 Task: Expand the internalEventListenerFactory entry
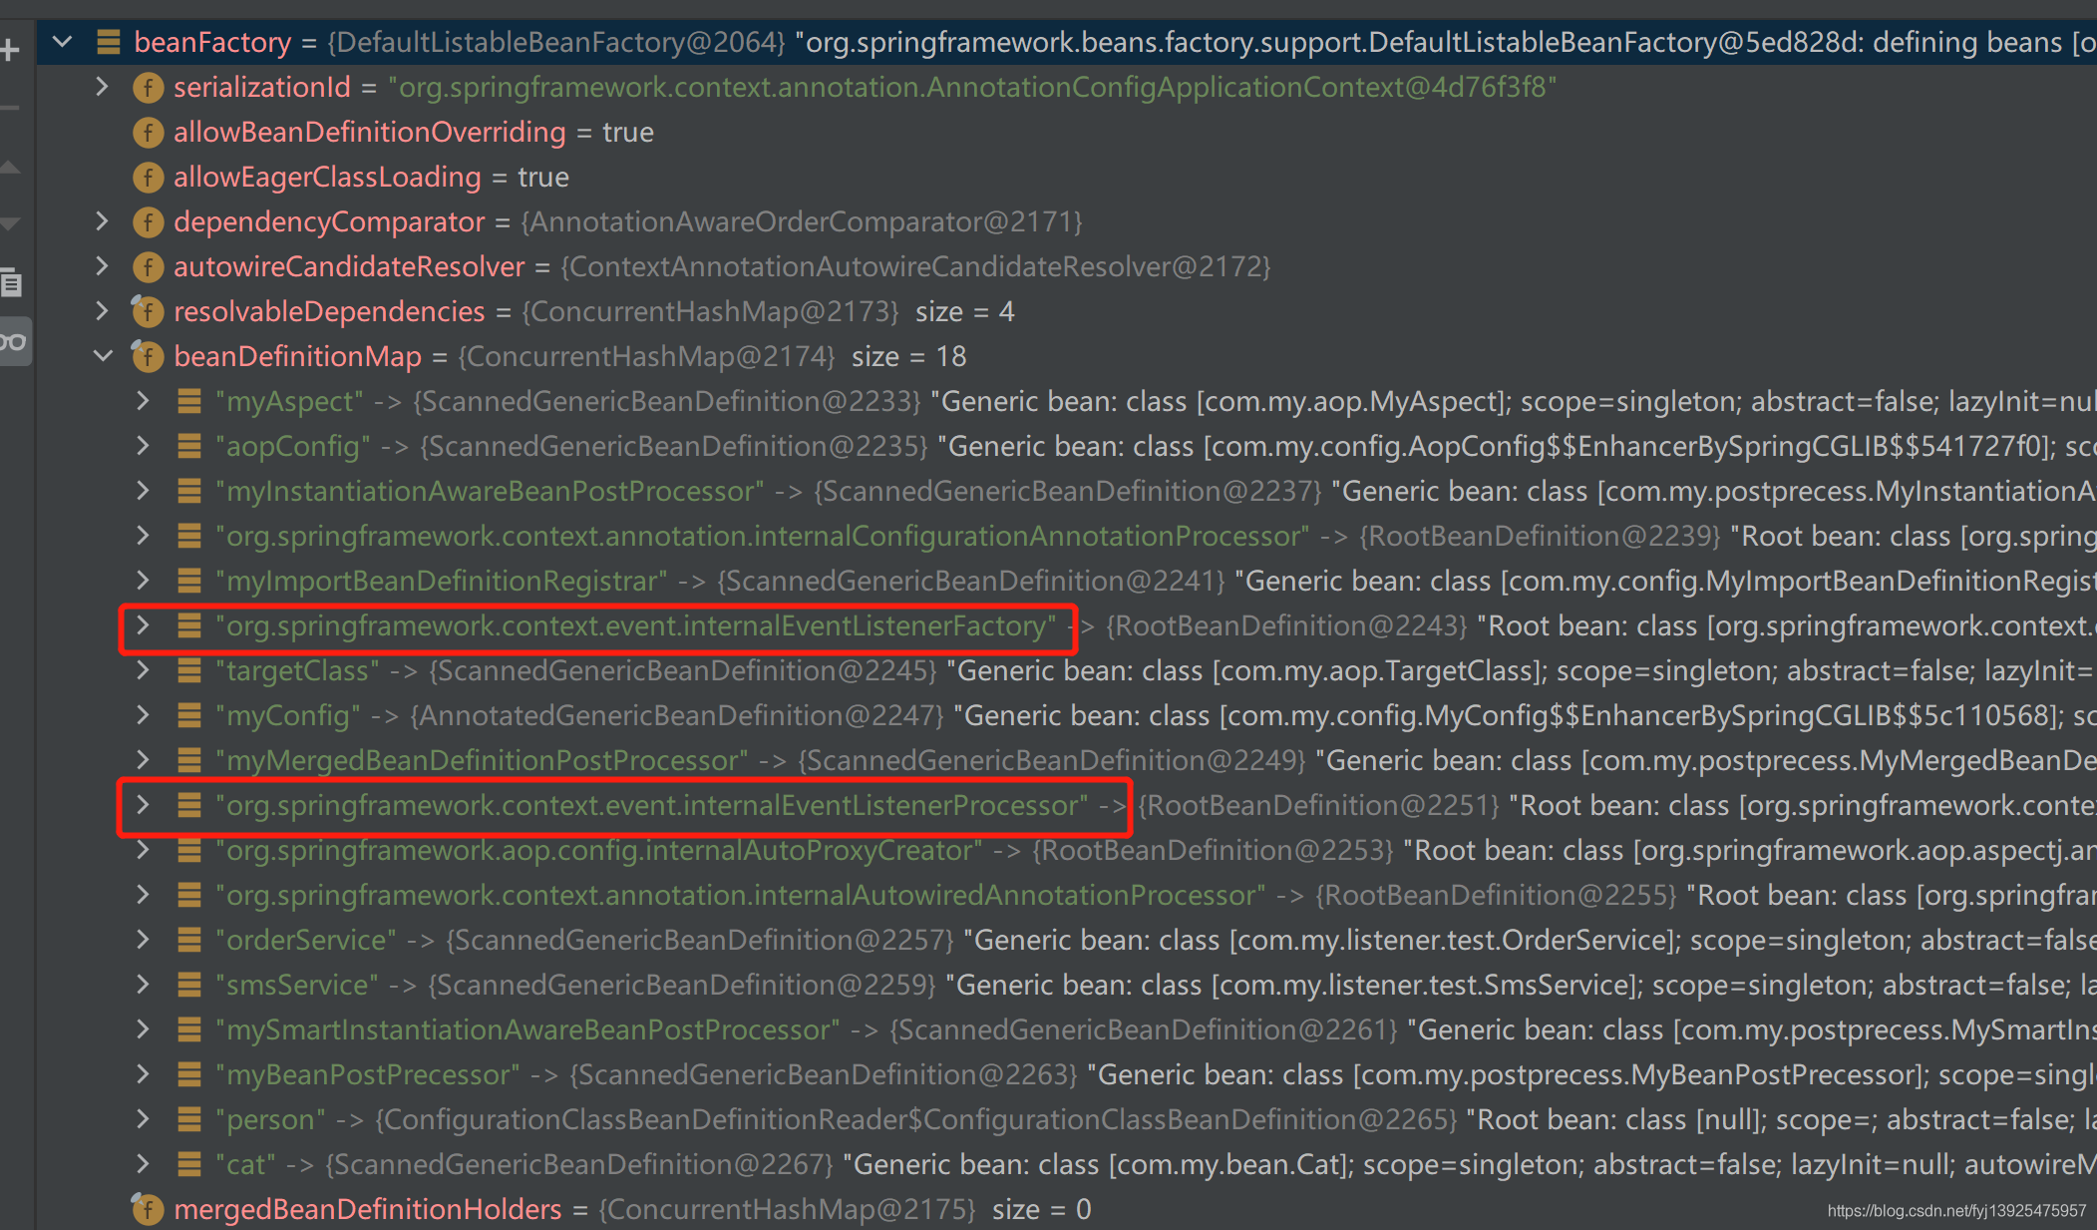click(143, 625)
